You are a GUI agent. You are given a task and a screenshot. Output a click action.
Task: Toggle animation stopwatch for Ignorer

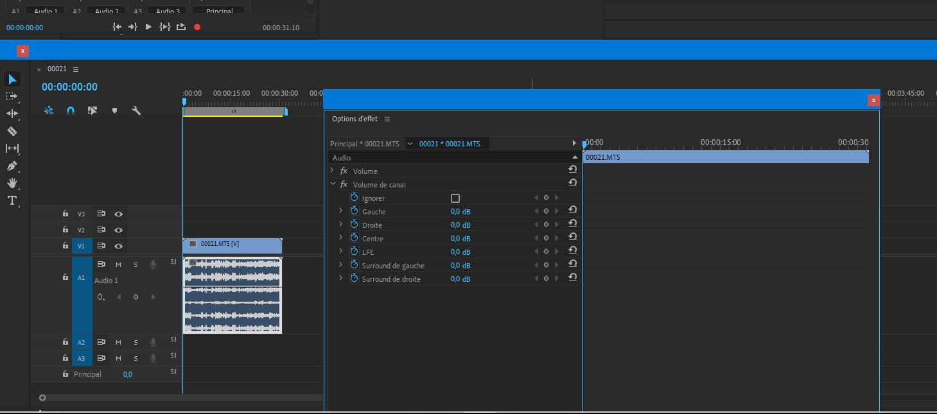pos(354,198)
